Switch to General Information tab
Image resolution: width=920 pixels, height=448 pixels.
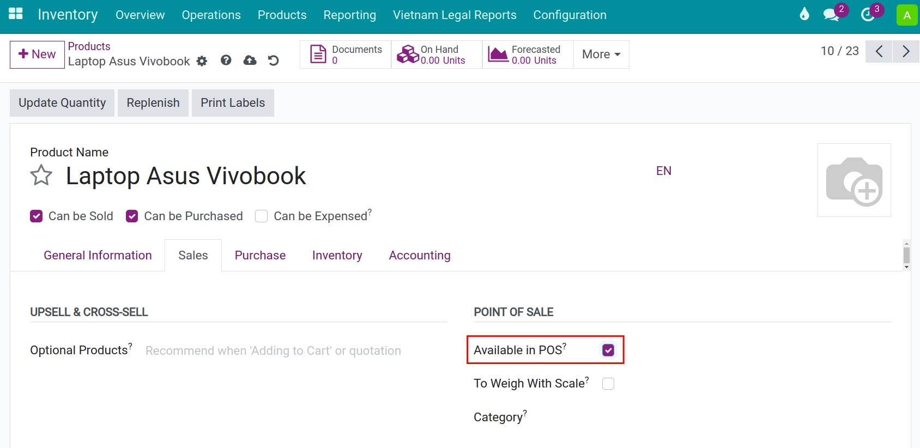tap(98, 256)
